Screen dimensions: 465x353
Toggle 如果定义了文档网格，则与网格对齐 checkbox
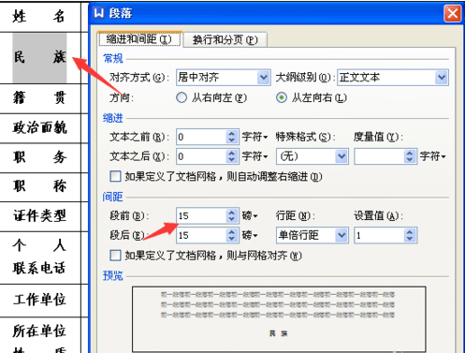click(115, 256)
